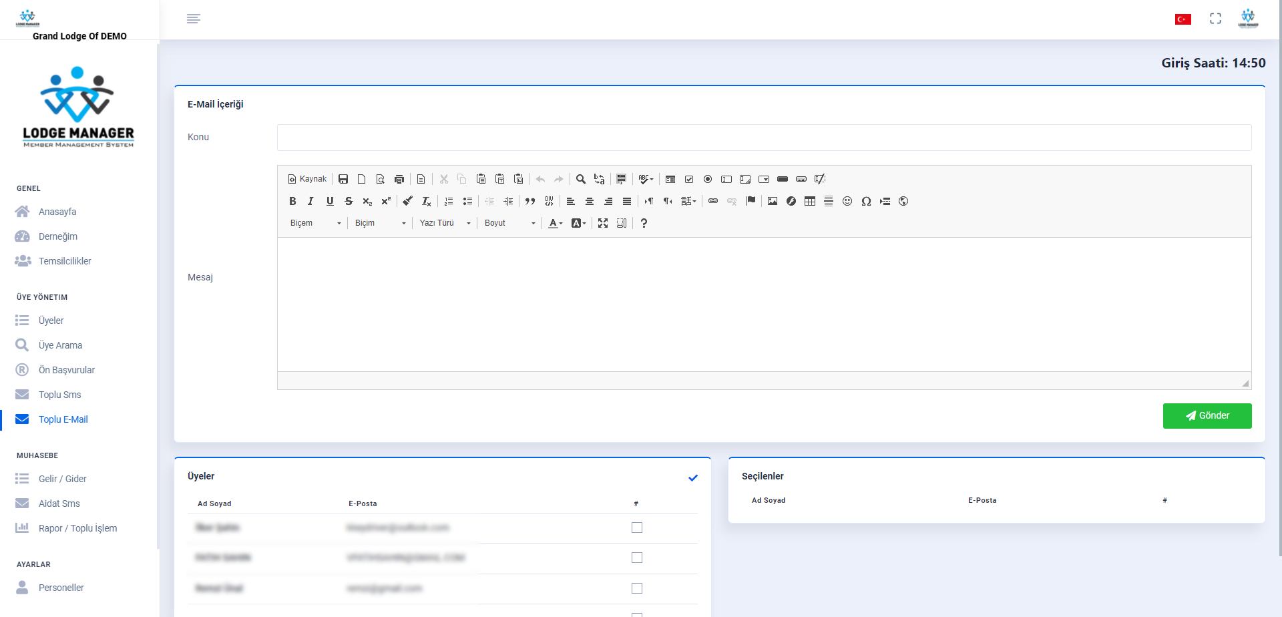Navigate to Üye Arama

pos(60,345)
